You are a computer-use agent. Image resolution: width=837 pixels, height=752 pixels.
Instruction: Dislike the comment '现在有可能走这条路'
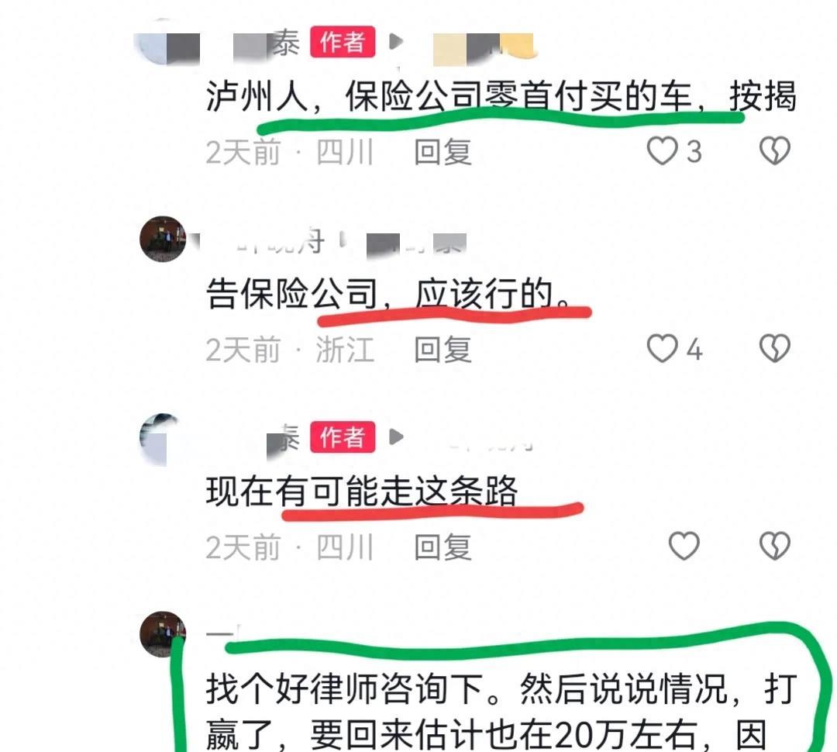point(774,547)
